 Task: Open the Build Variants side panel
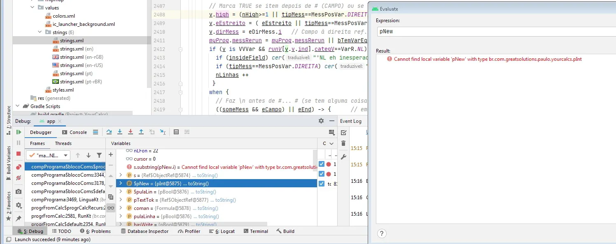[x=9, y=163]
